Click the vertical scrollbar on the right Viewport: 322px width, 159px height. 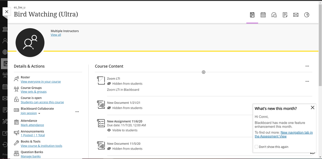pyautogui.click(x=320, y=44)
